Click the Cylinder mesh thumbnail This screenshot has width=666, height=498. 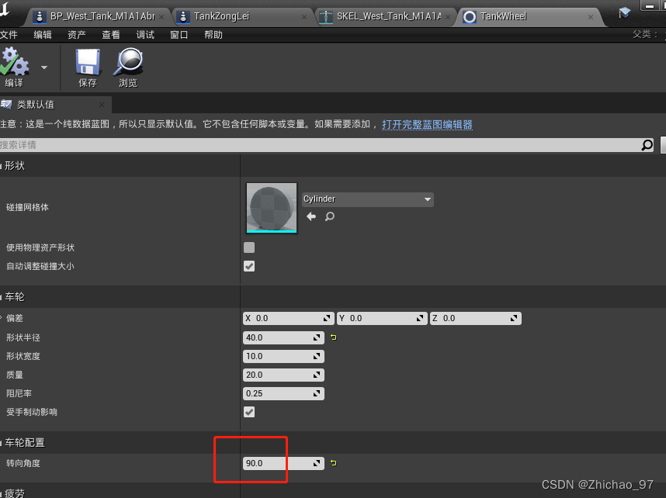coord(272,208)
